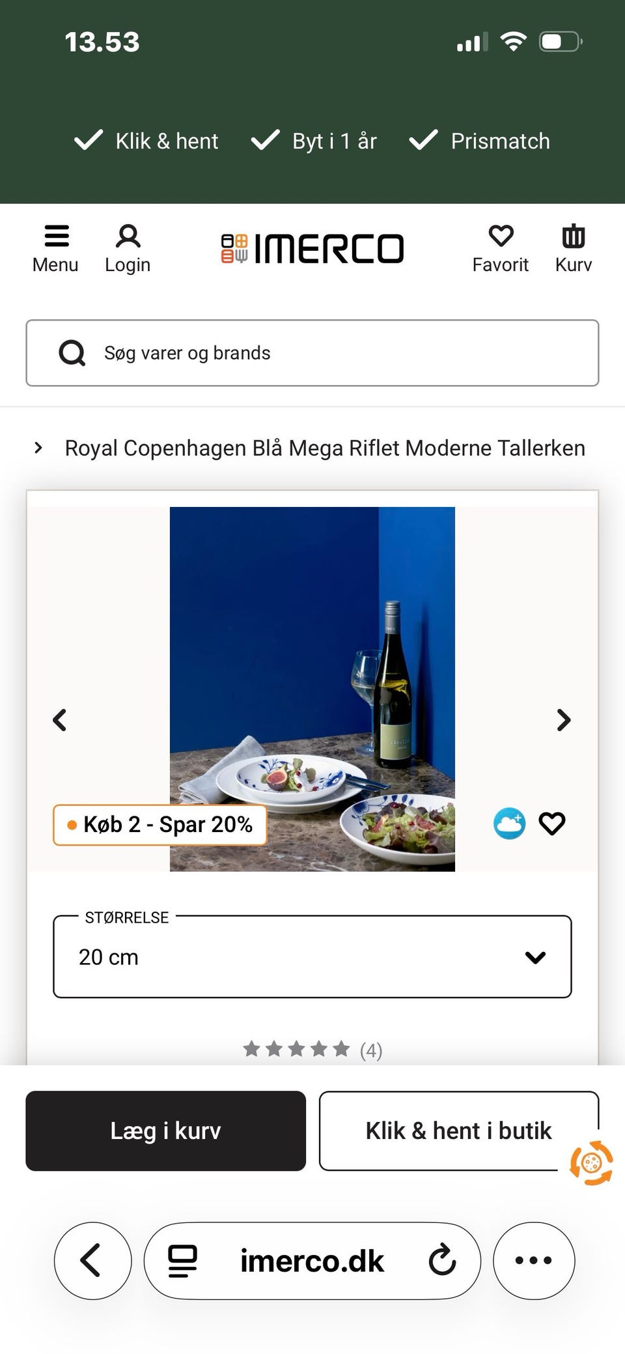Open the five-star reviews rating
The width and height of the screenshot is (625, 1354).
coord(312,1049)
